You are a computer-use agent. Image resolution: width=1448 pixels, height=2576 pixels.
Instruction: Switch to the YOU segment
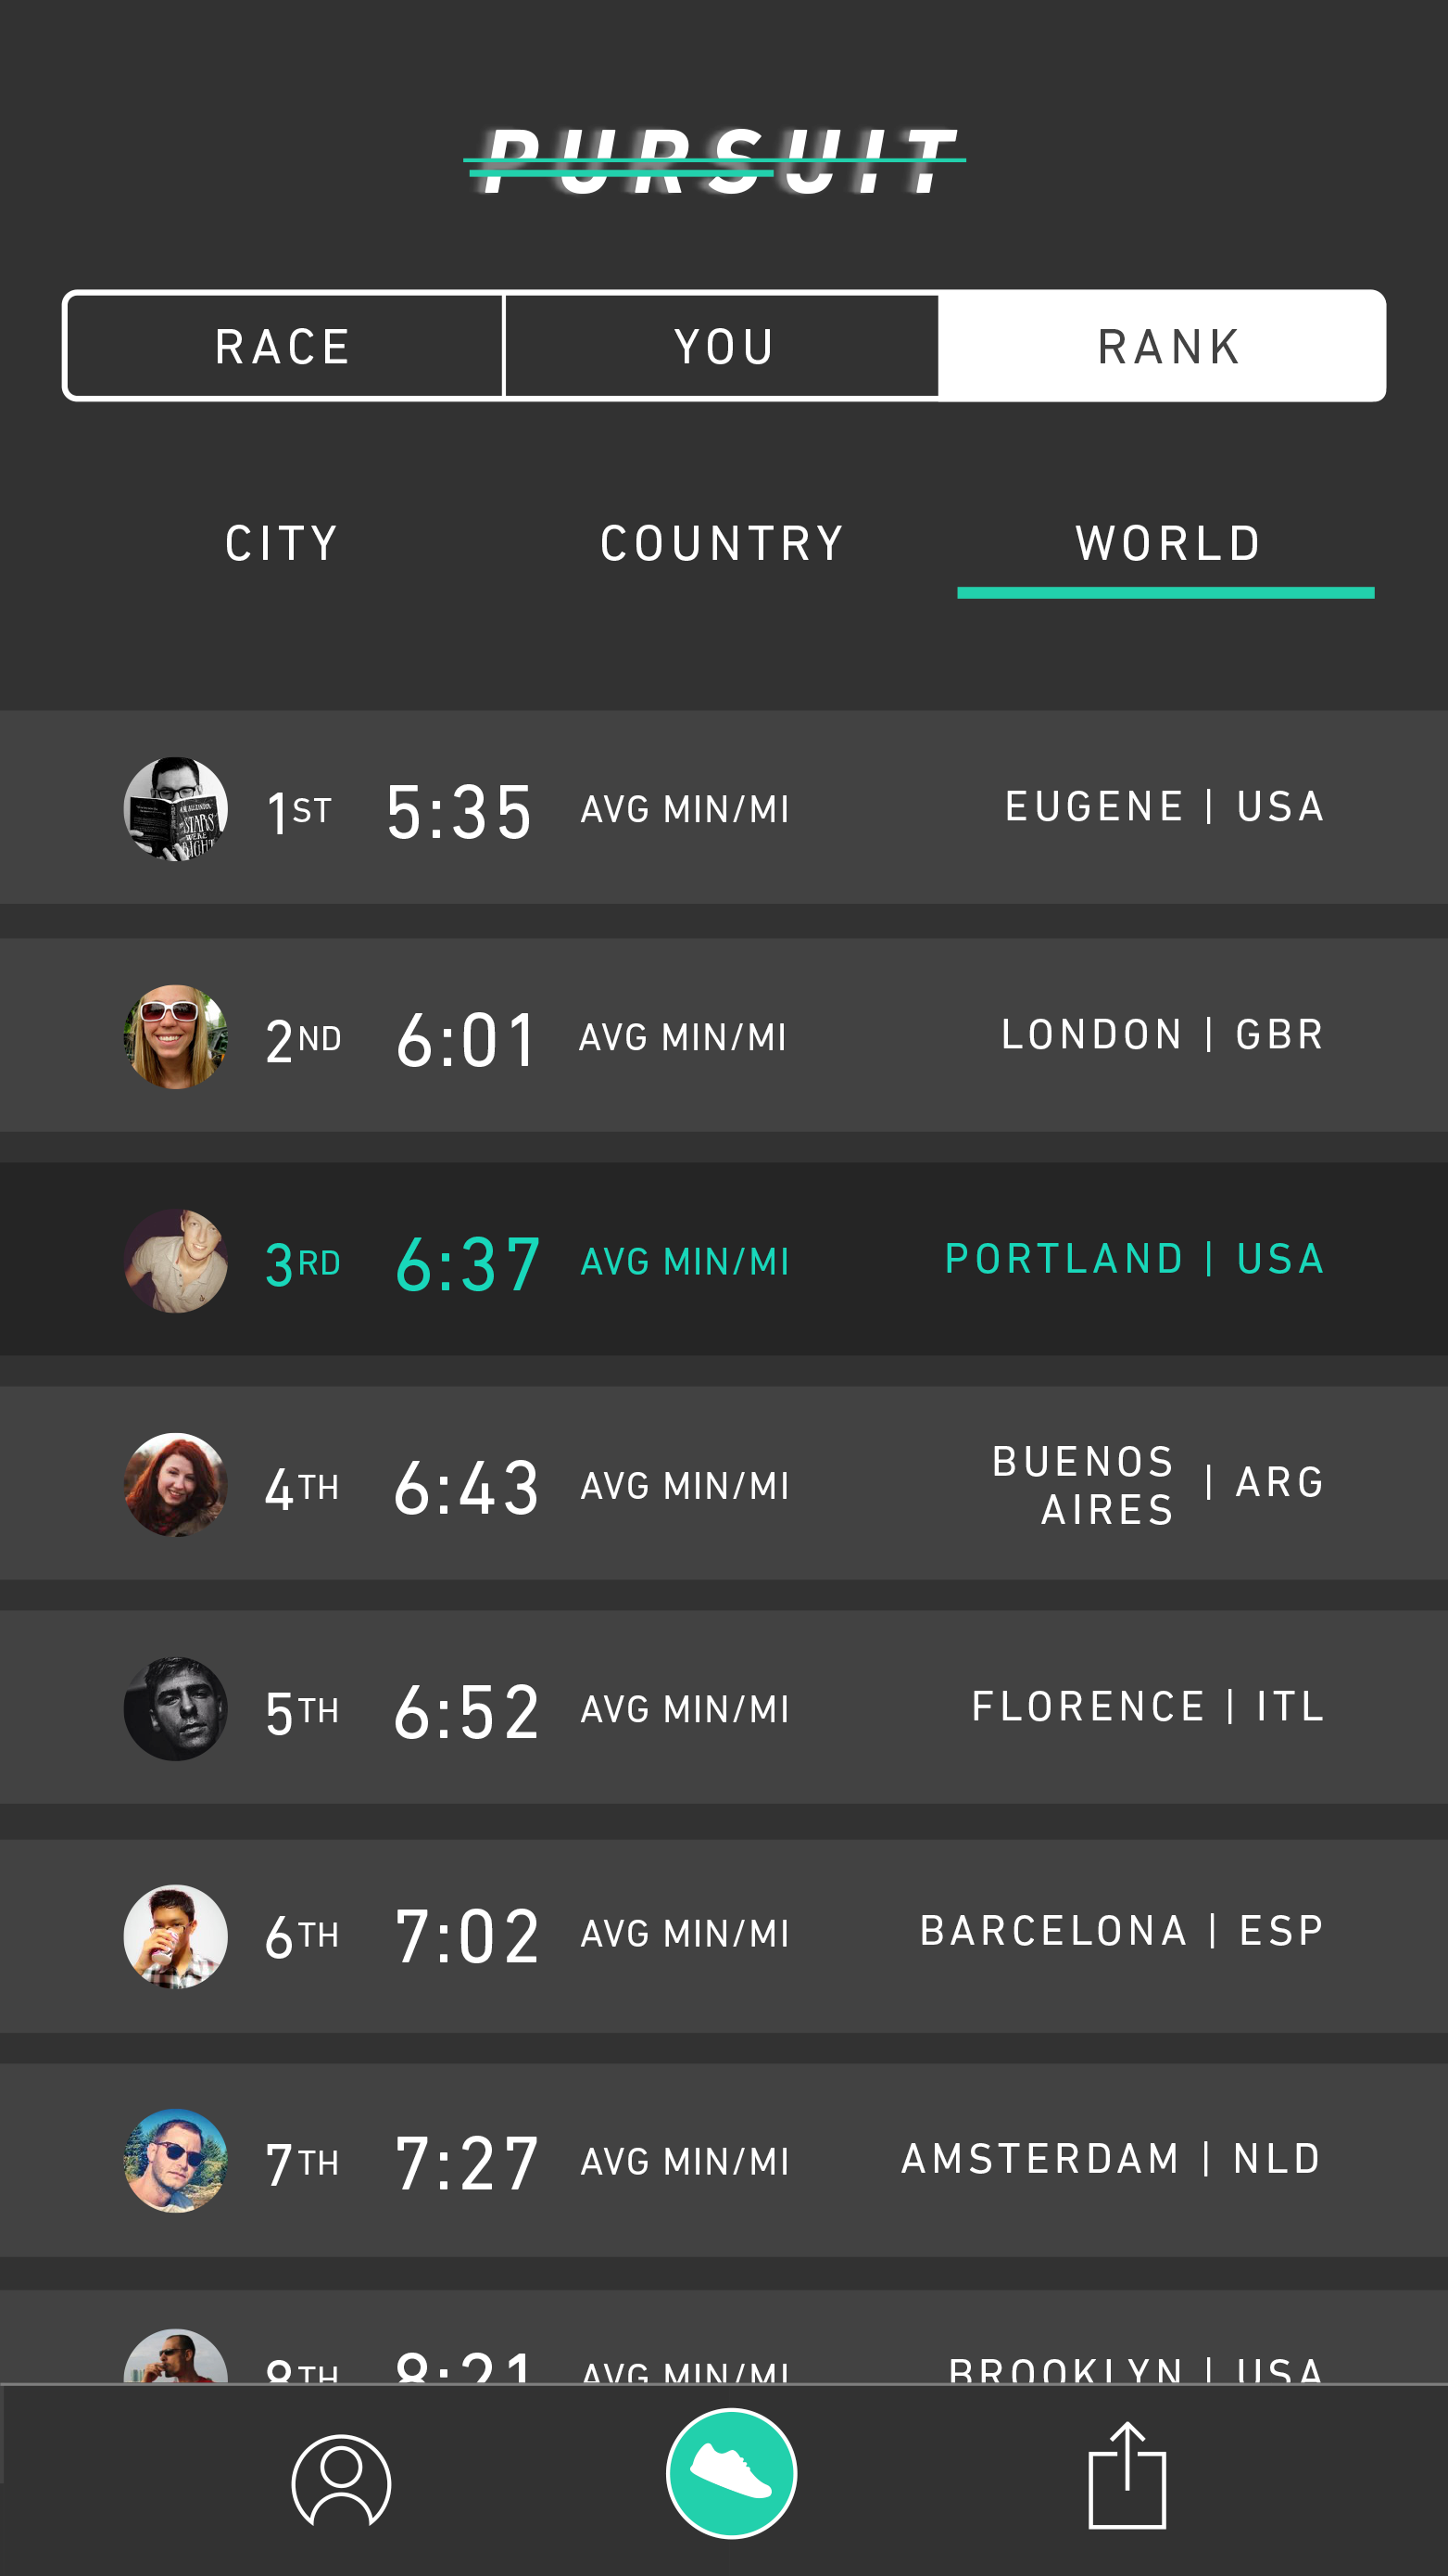(723, 347)
